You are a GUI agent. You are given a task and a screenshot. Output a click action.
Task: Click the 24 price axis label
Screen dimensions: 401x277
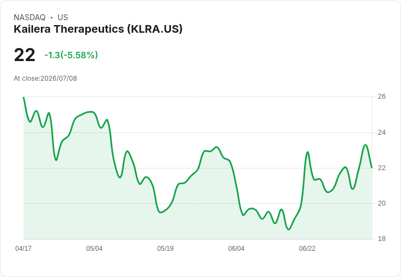pyautogui.click(x=381, y=133)
